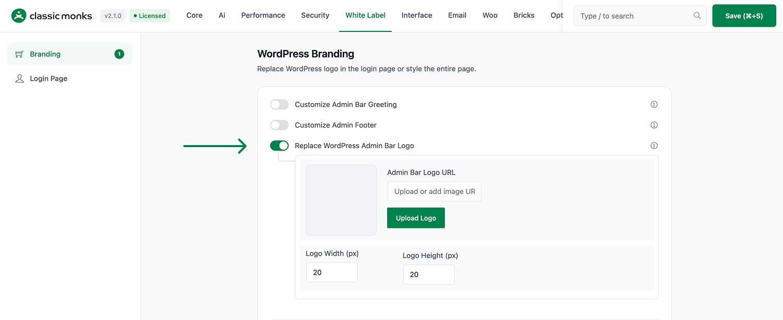Open the Woo tab

click(490, 15)
